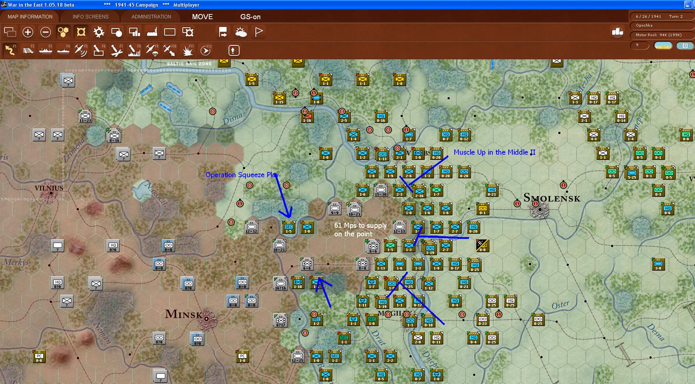Screen dimensions: 695x384
Task: Toggle the hex grid display
Action: point(63,32)
